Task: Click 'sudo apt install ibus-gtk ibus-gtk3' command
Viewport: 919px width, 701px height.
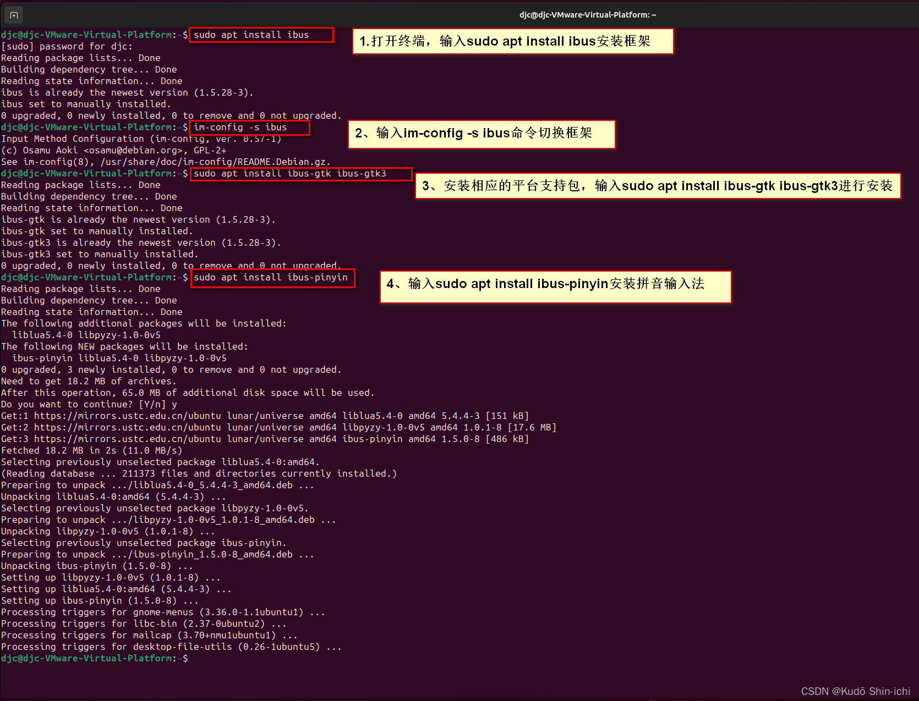Action: pyautogui.click(x=290, y=173)
